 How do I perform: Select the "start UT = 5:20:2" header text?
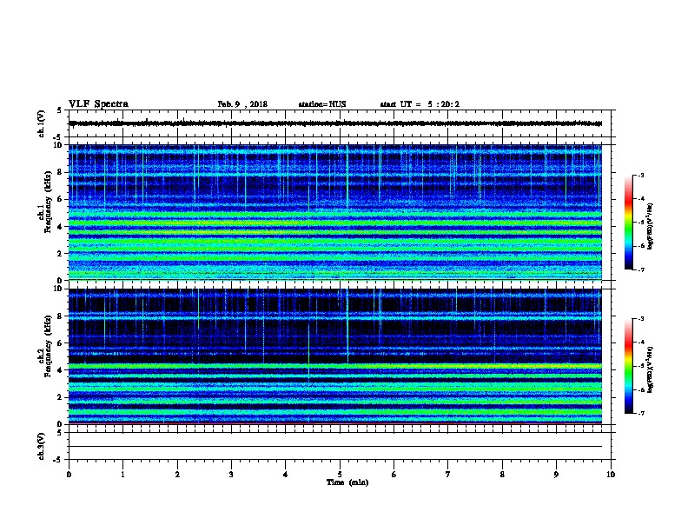[x=420, y=104]
